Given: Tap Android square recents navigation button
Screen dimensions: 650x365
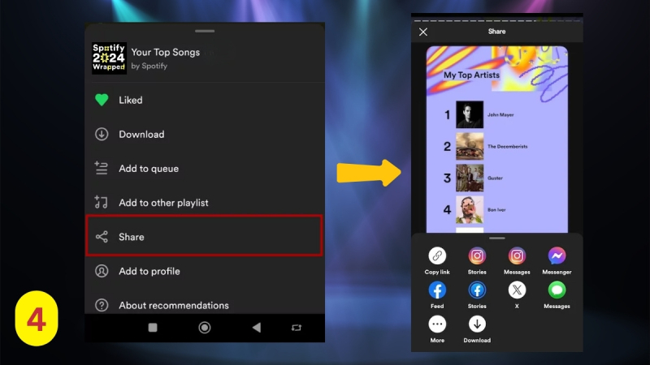Looking at the screenshot, I should 153,328.
